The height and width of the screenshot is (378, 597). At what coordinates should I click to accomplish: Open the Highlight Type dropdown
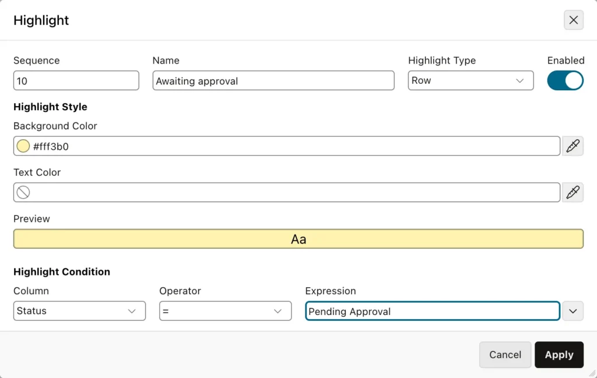(470, 80)
